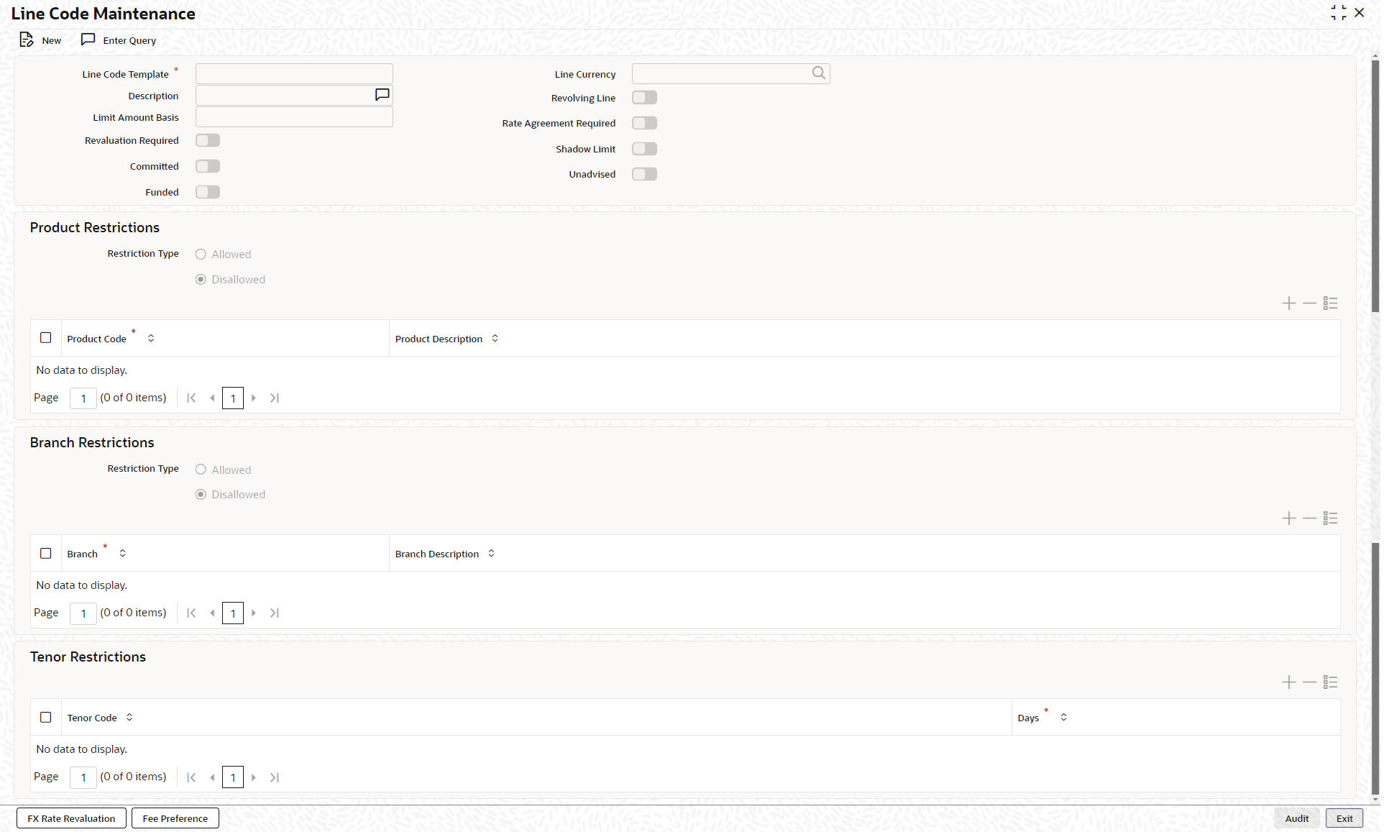Remove row from Branch Restrictions table

(1310, 518)
